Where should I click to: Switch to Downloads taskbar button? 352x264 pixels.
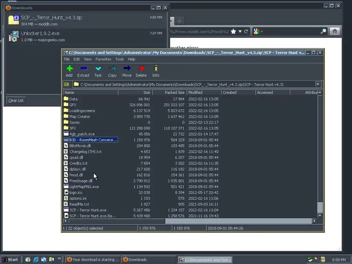click(149, 260)
